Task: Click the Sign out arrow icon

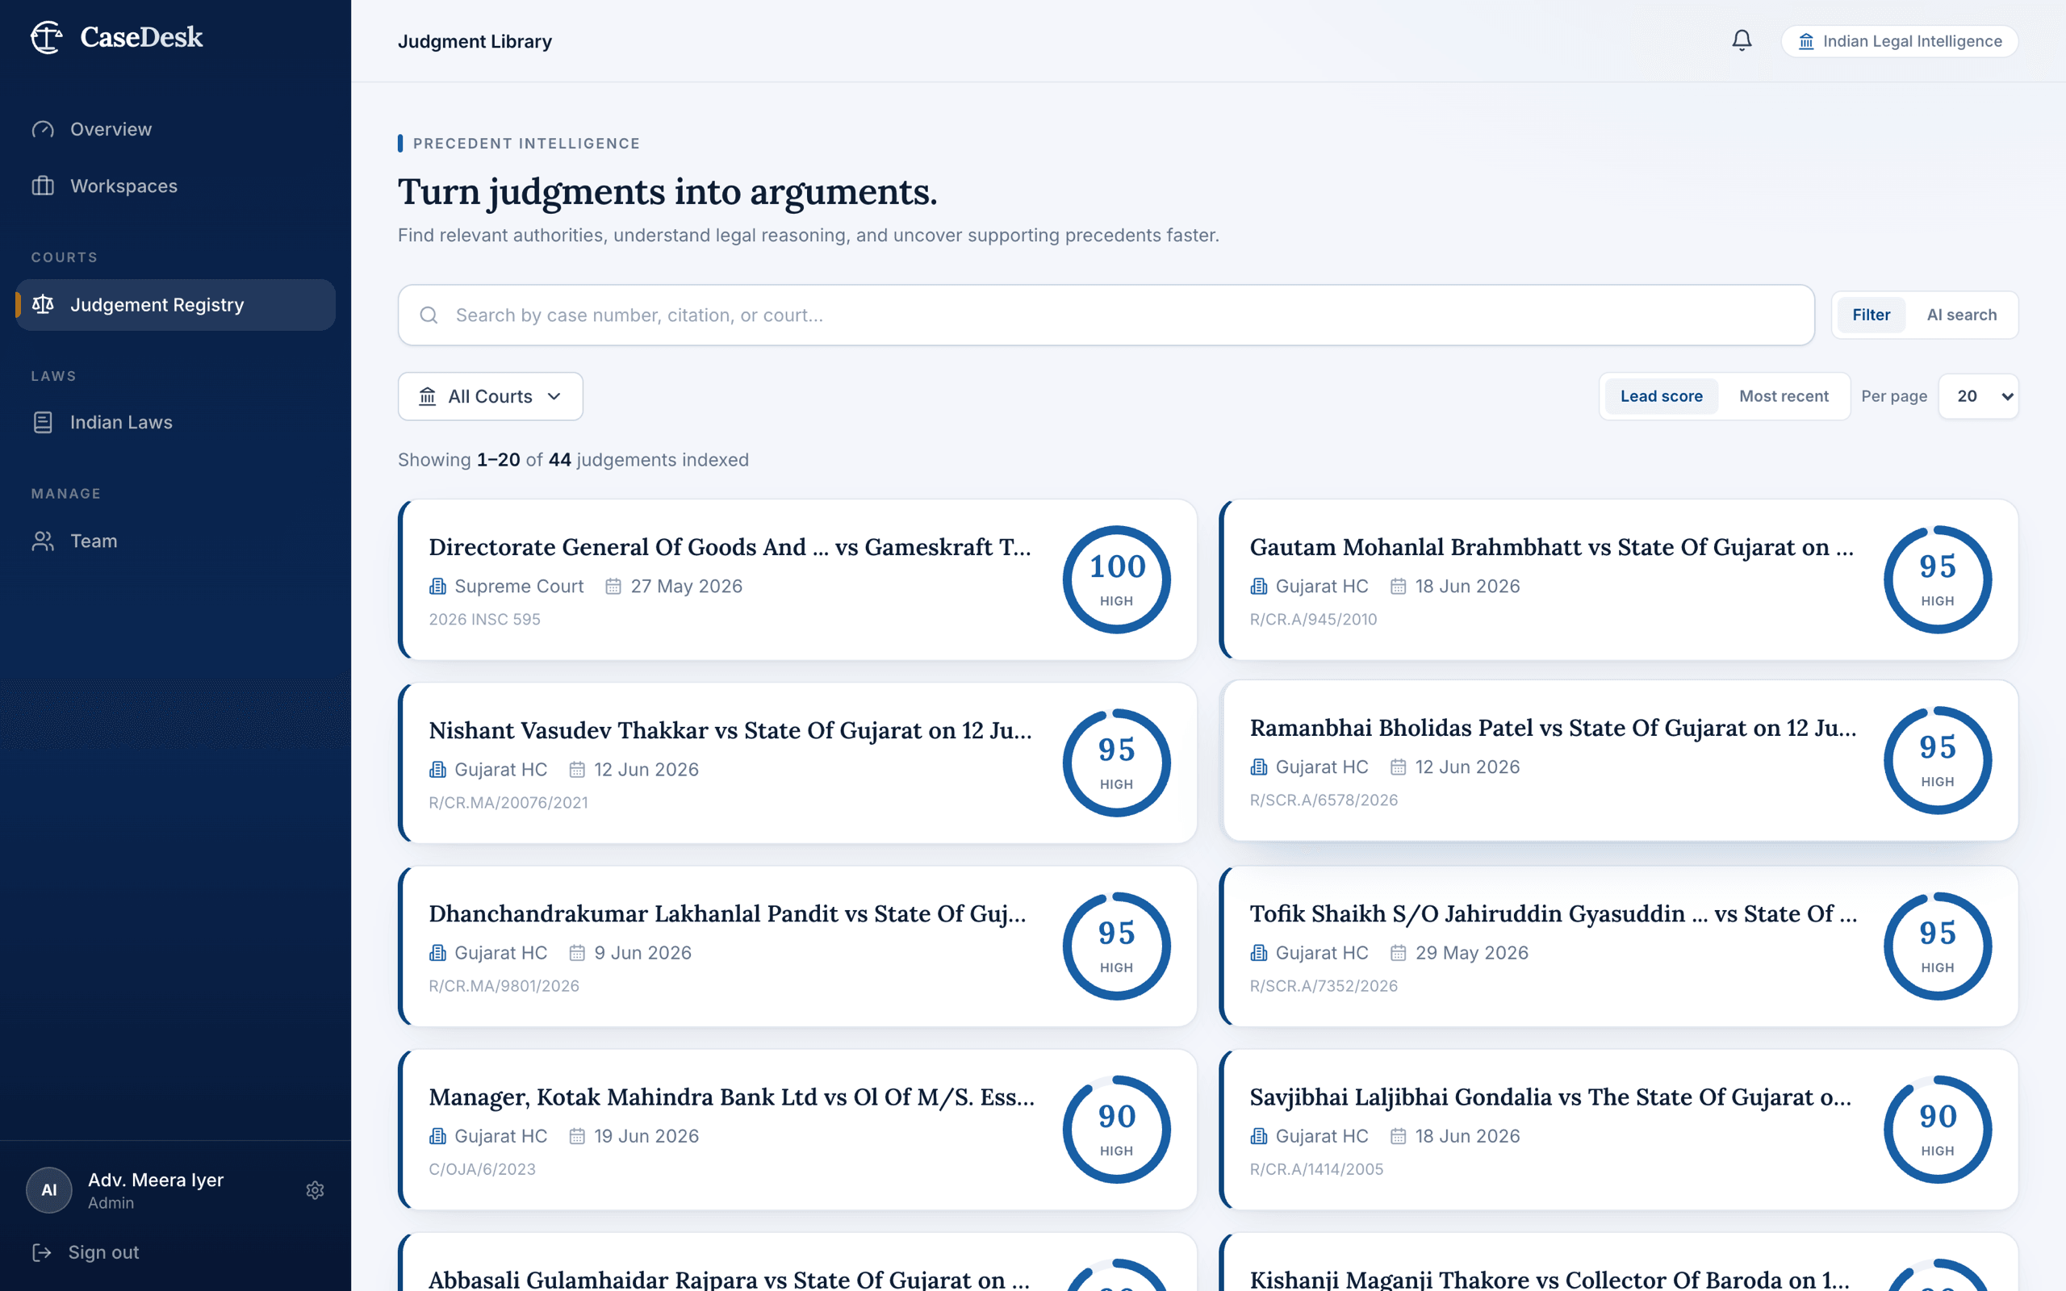Action: [x=42, y=1251]
